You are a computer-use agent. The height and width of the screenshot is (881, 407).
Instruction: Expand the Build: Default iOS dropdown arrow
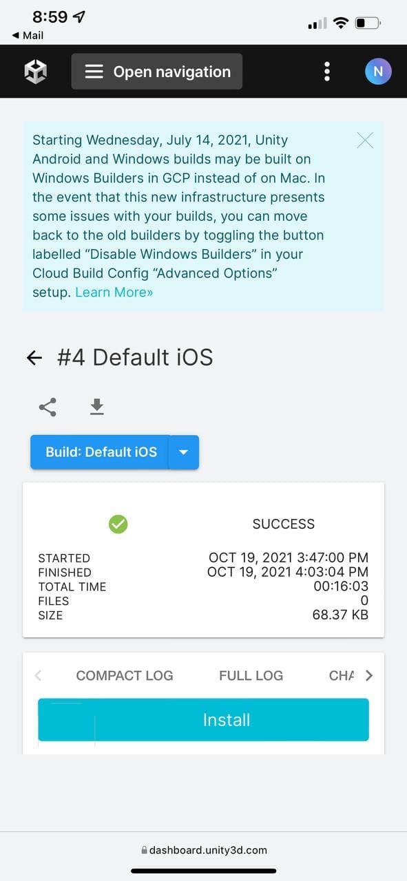[x=183, y=452]
